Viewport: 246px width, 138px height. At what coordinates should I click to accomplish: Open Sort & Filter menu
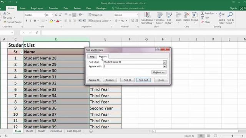[x=222, y=18]
